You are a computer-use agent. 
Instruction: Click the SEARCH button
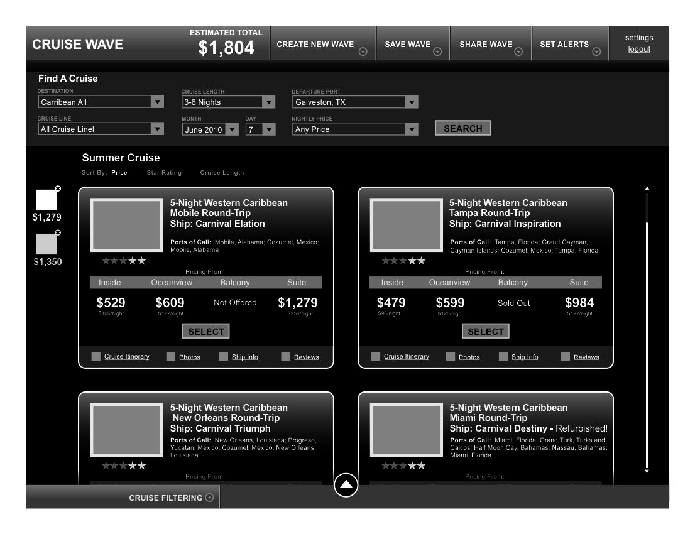coord(462,128)
